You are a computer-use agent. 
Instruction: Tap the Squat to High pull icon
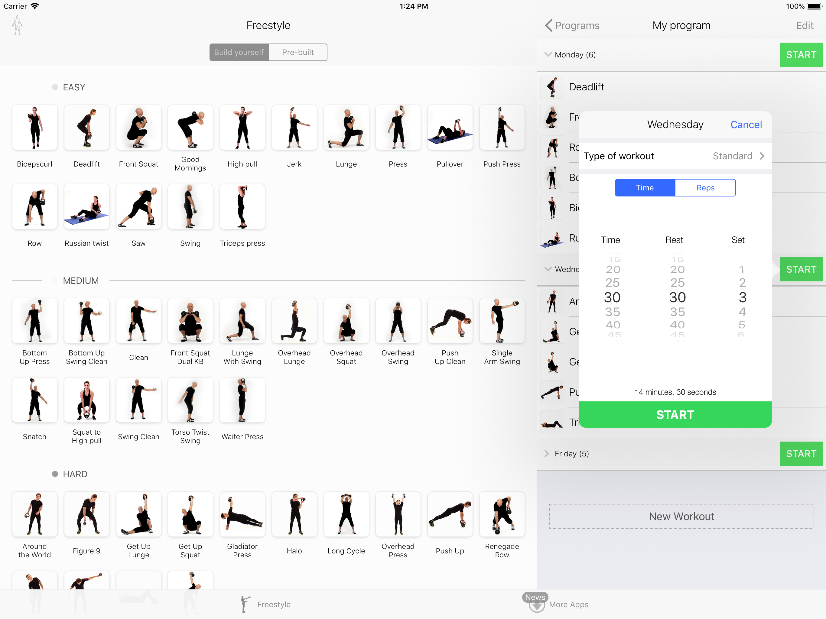[x=86, y=400]
